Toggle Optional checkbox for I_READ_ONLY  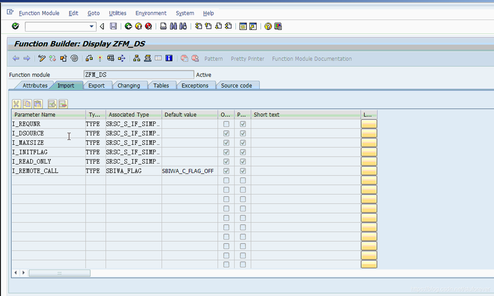[226, 162]
